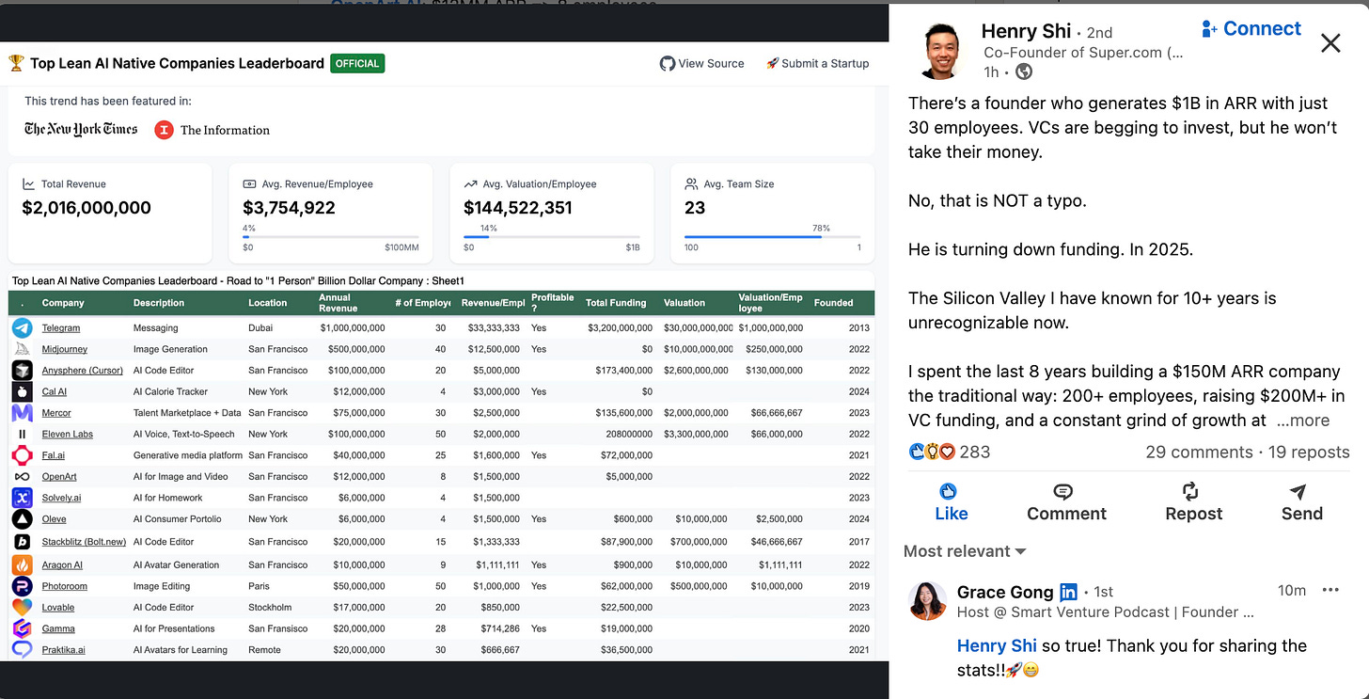The image size is (1369, 699).
Task: Click the Aragon AI flame logo
Action: pos(23,564)
